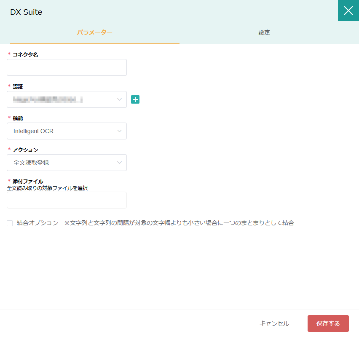359x337 pixels.
Task: Focus the コネクタ名 input field
Action: (67, 67)
